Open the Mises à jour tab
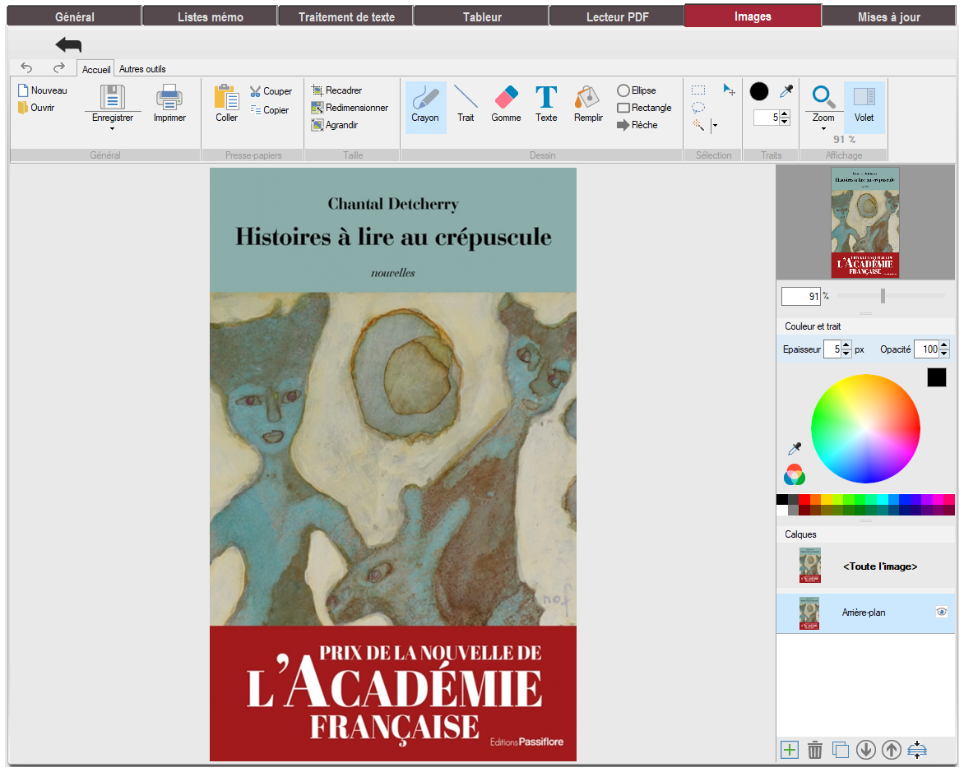964x772 pixels. [x=888, y=16]
